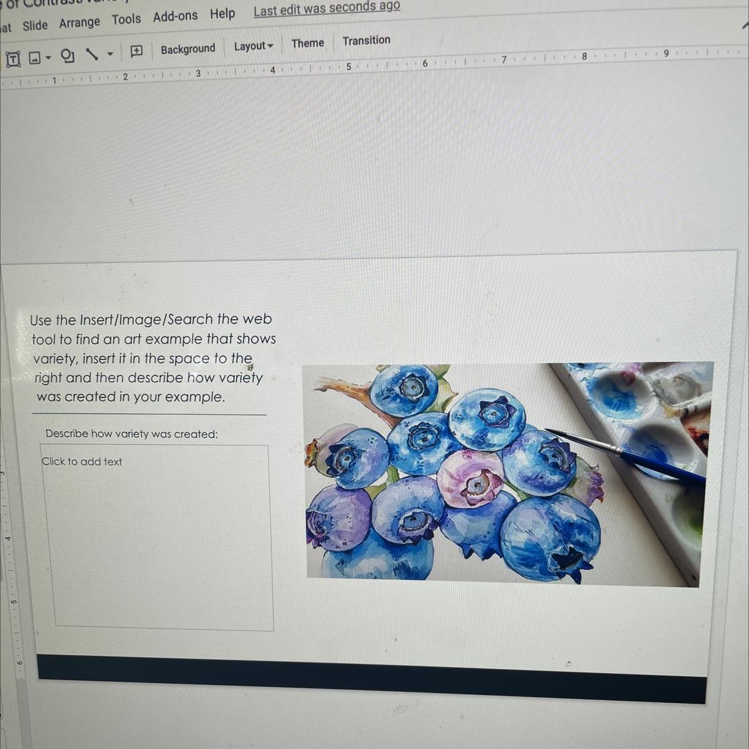The width and height of the screenshot is (749, 749).
Task: Open the Slide menu
Action: click(35, 25)
